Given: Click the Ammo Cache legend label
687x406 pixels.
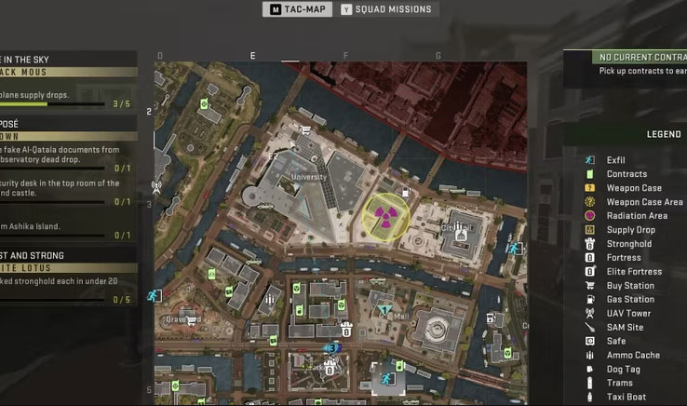Looking at the screenshot, I should (x=633, y=355).
